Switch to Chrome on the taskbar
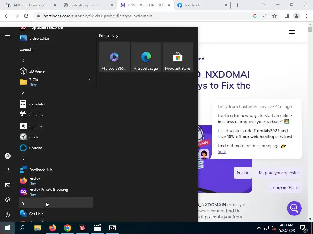This screenshot has height=234, width=313. (x=68, y=228)
